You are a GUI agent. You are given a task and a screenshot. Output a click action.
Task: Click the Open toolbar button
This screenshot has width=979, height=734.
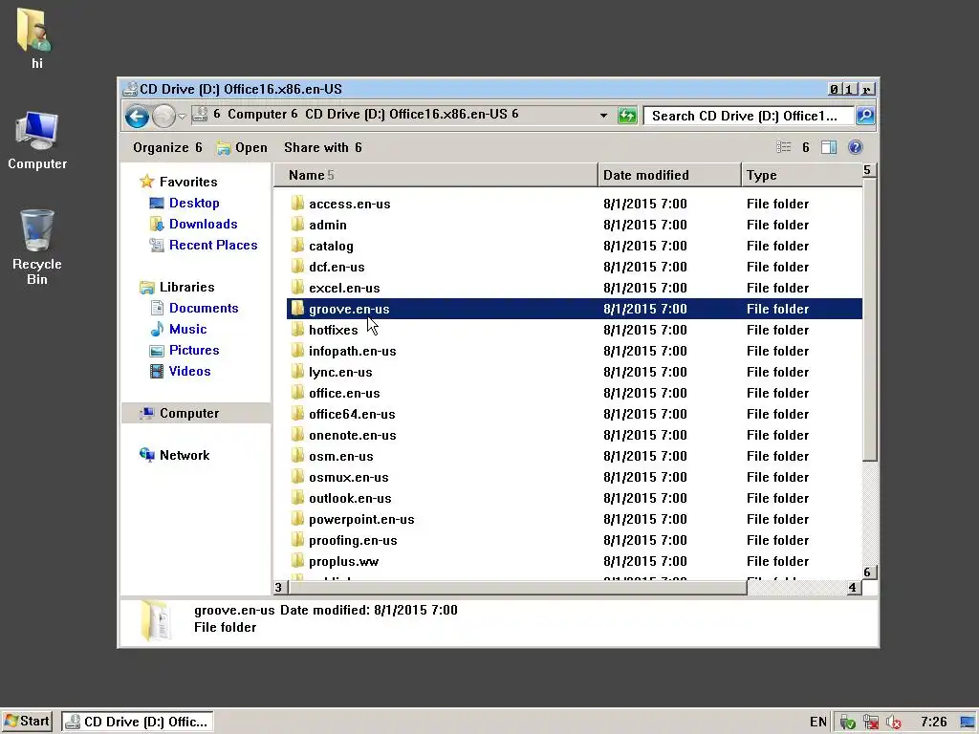click(242, 148)
